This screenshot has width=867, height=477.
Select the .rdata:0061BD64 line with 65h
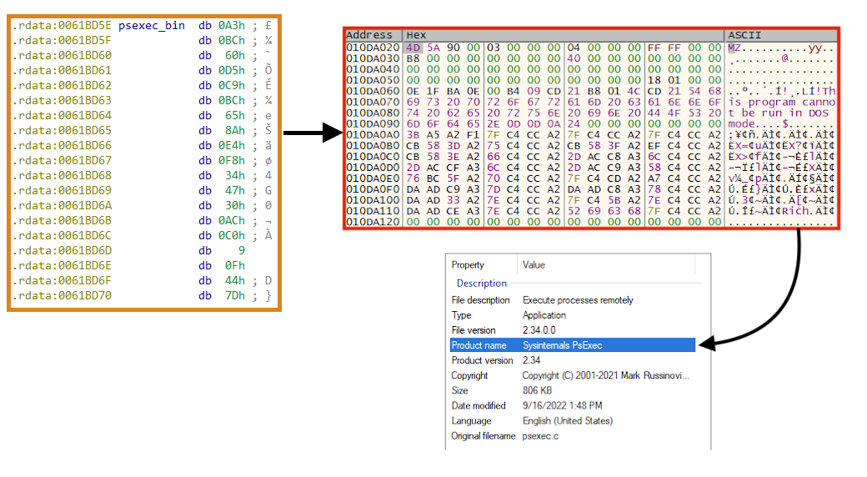143,116
